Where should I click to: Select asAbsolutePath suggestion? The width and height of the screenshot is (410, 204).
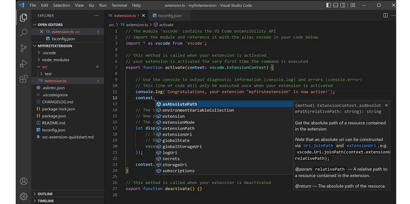(x=224, y=104)
